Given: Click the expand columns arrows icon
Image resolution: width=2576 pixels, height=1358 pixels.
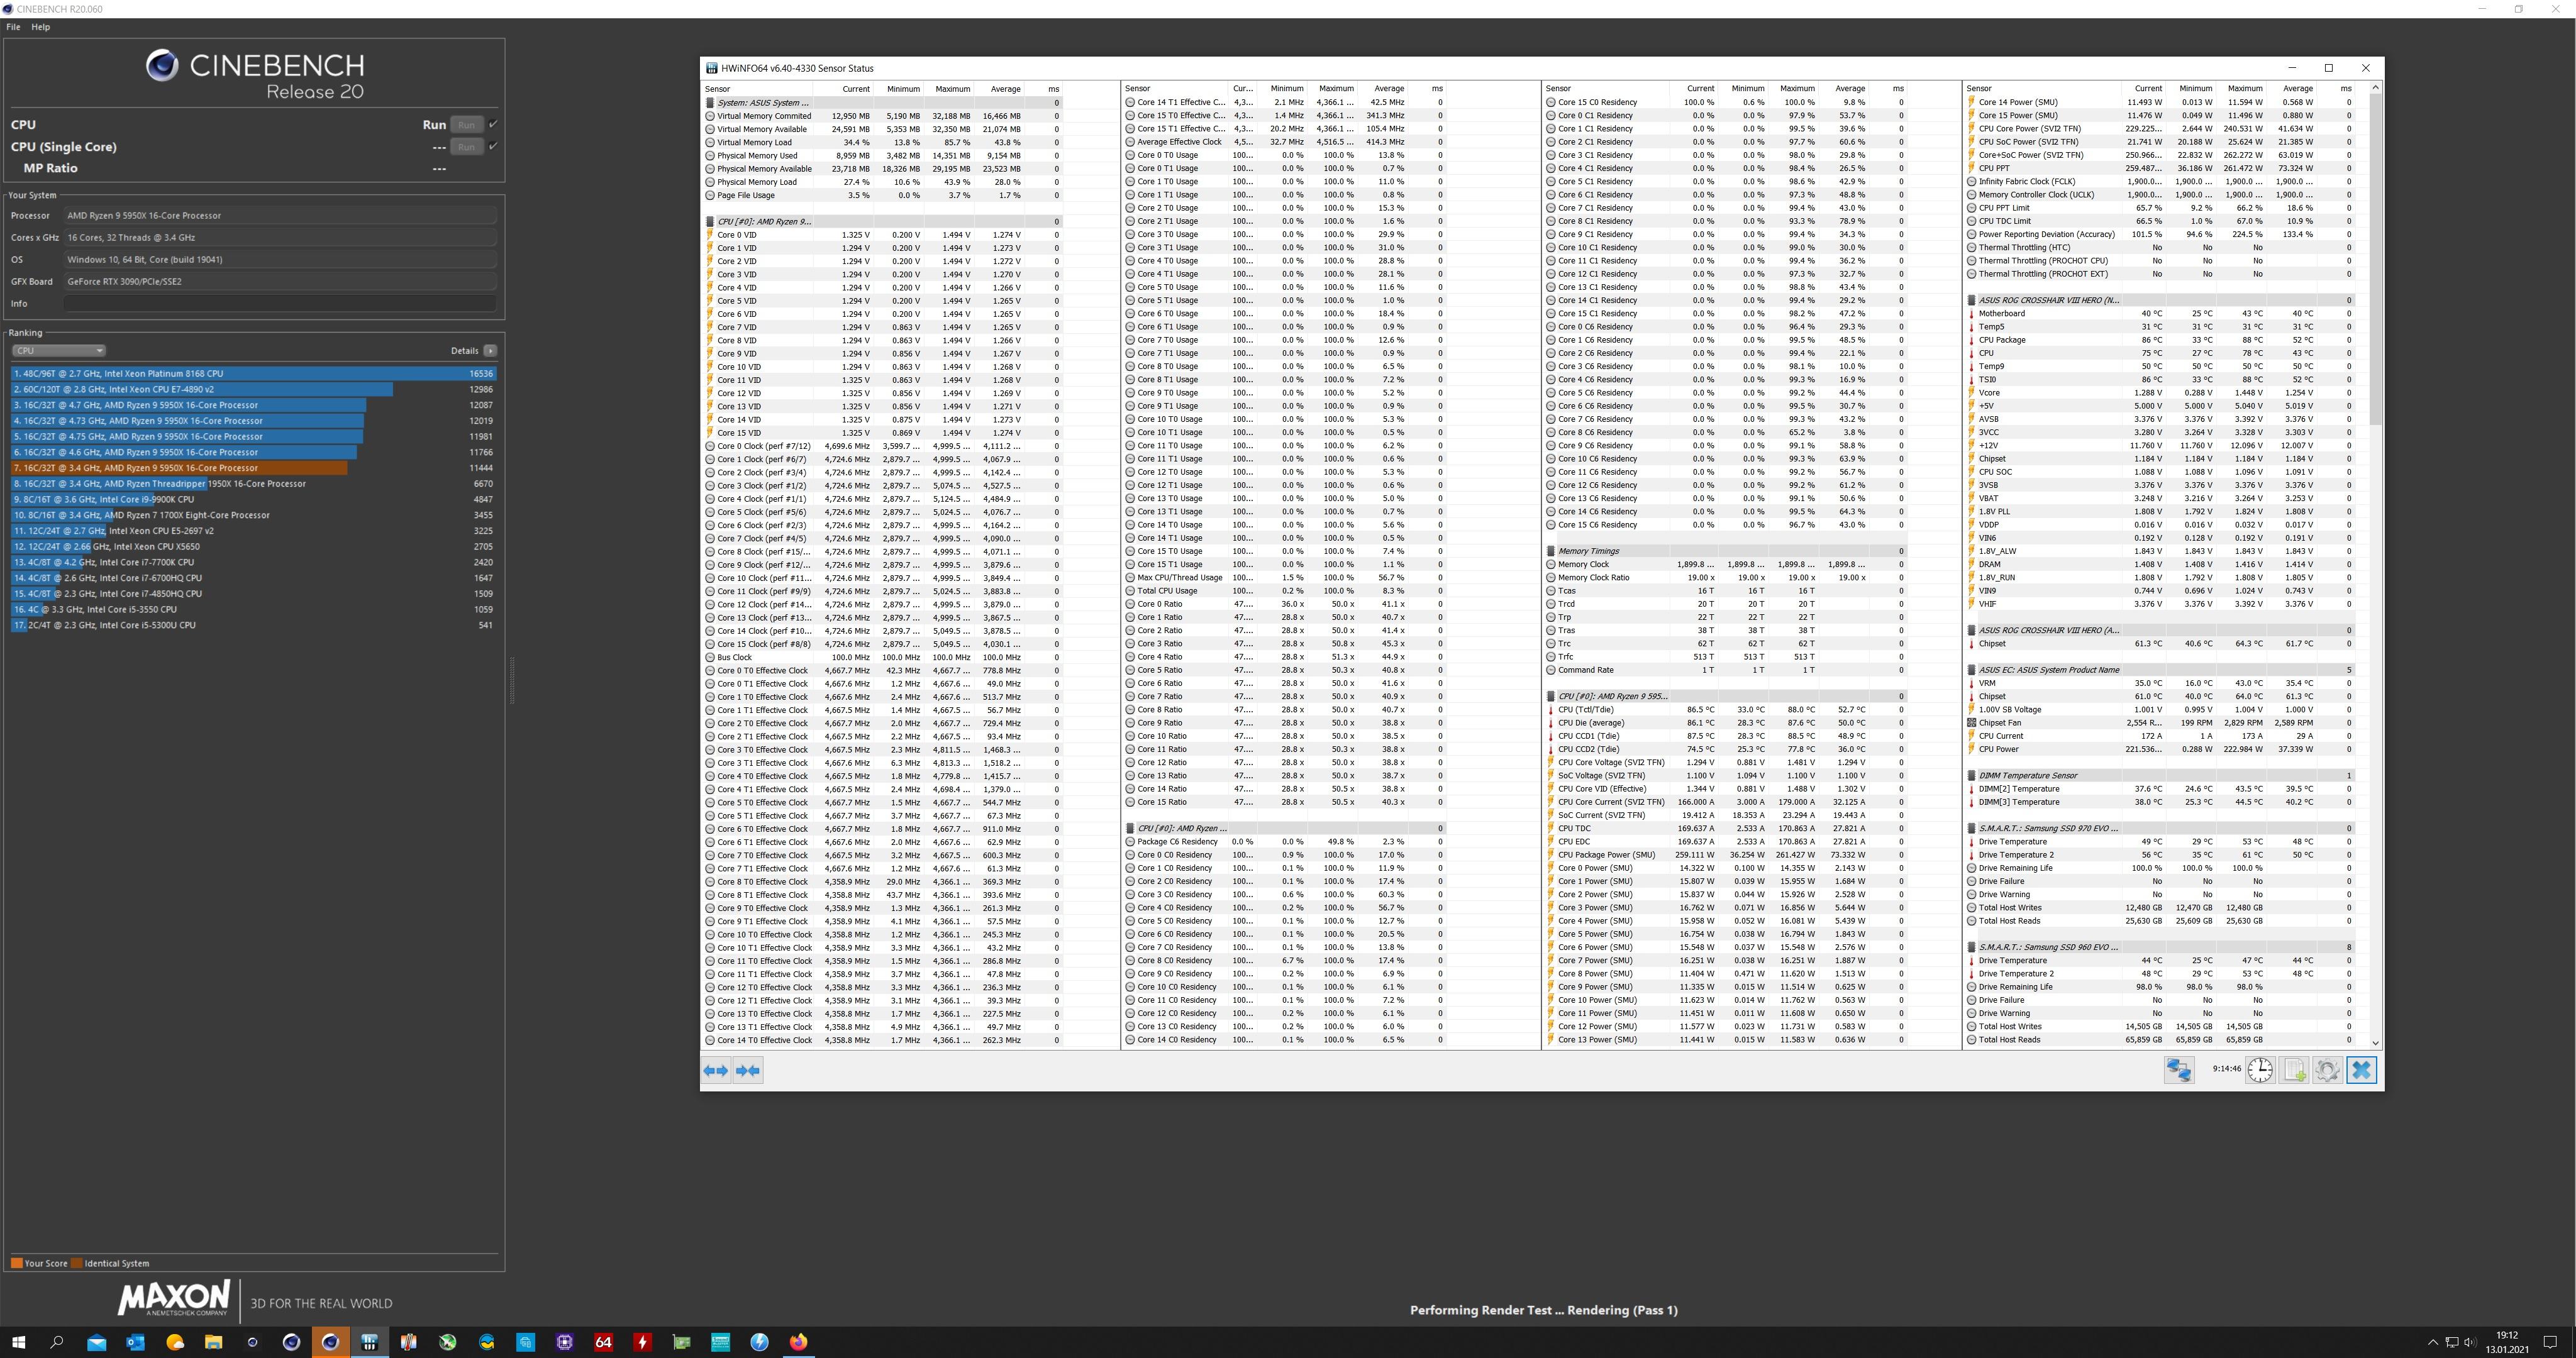Looking at the screenshot, I should pyautogui.click(x=716, y=1070).
